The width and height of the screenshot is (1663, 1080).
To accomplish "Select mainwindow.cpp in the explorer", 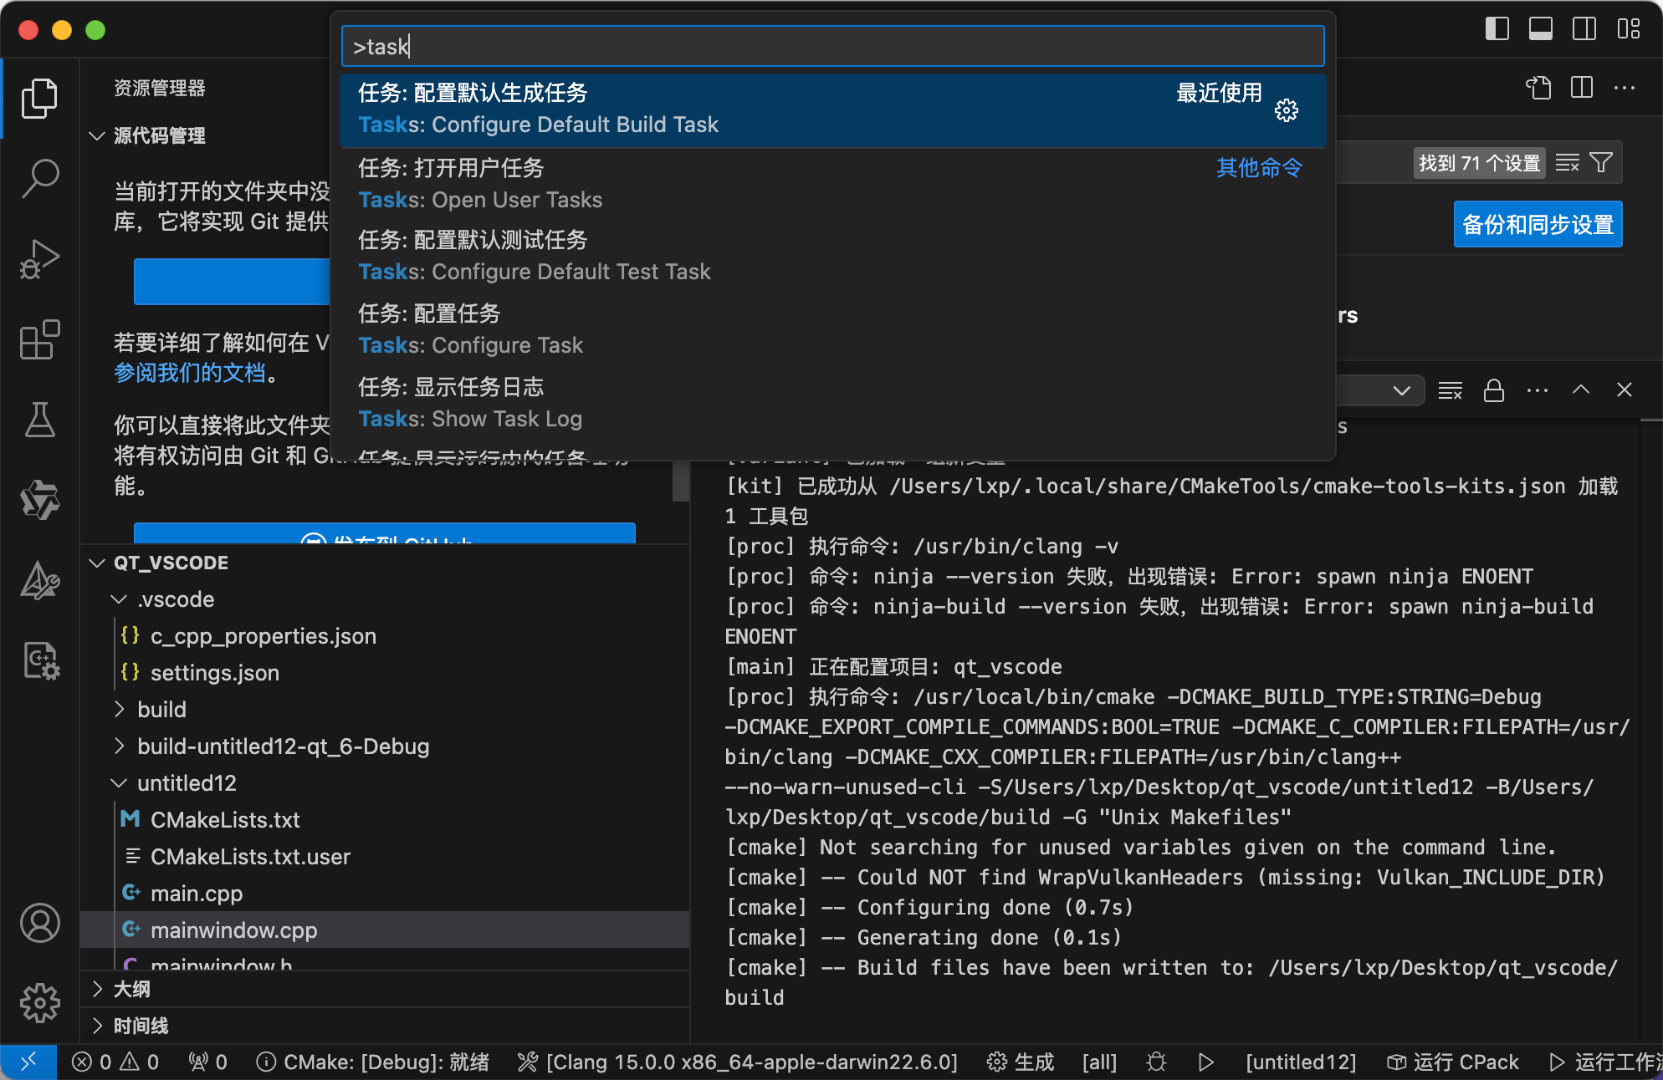I will click(233, 930).
